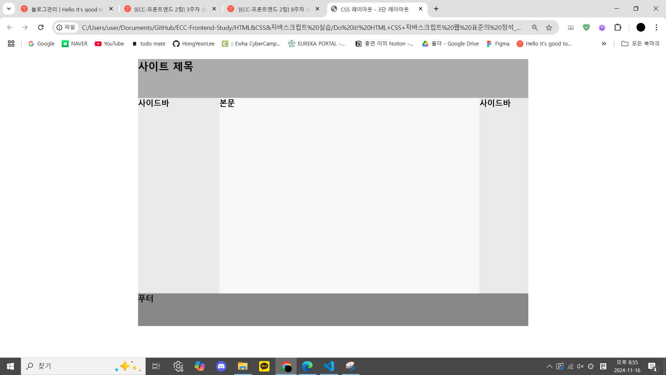
Task: Open the zoom magnifier in address bar
Action: coord(535,27)
